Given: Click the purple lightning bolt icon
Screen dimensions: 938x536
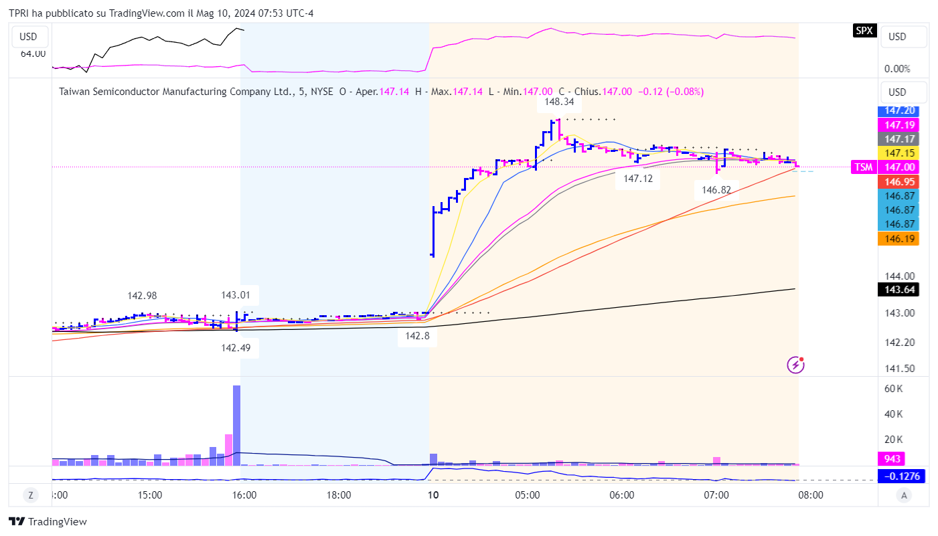Looking at the screenshot, I should (x=795, y=365).
